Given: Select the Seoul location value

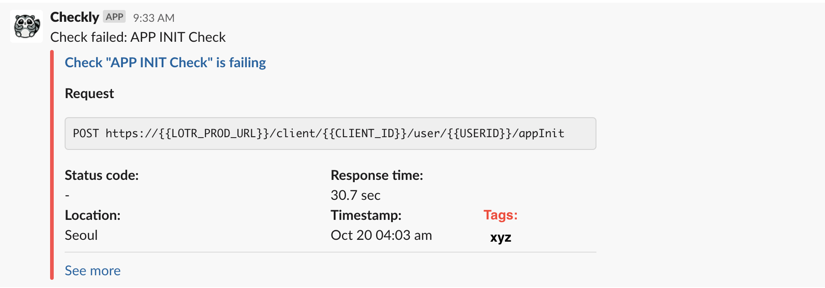Looking at the screenshot, I should coord(81,235).
